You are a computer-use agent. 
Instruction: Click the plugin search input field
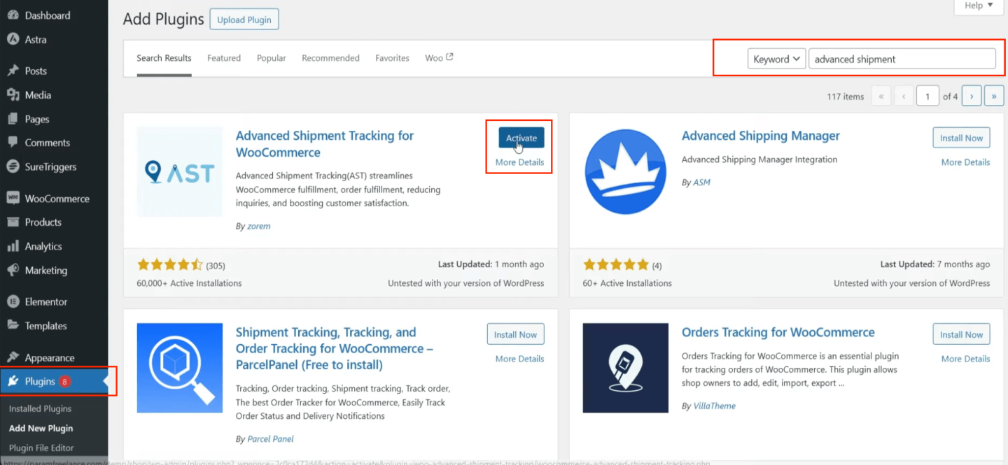point(902,59)
